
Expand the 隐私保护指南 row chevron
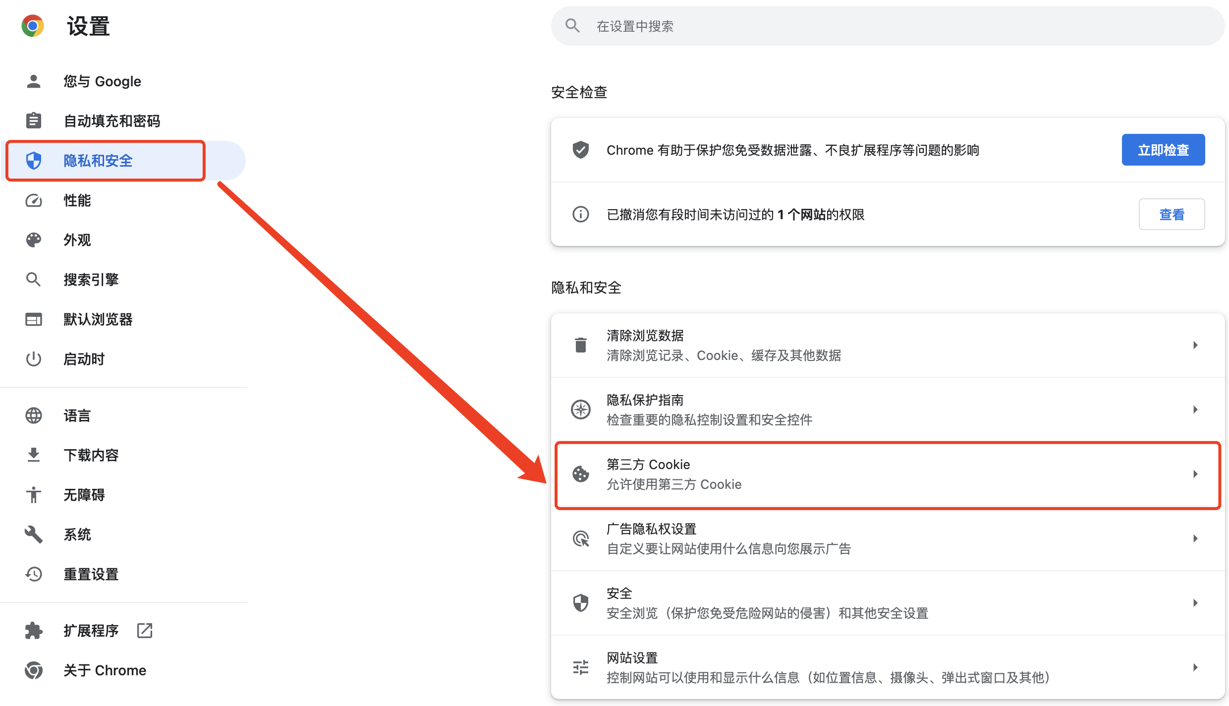pos(1195,410)
